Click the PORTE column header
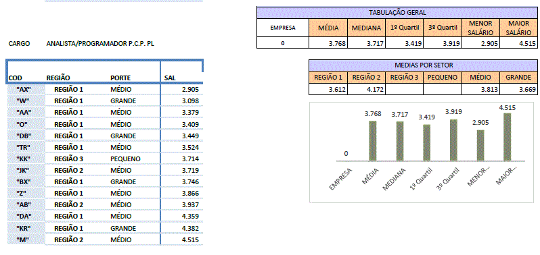Screen dimensions: 540x255 120,78
